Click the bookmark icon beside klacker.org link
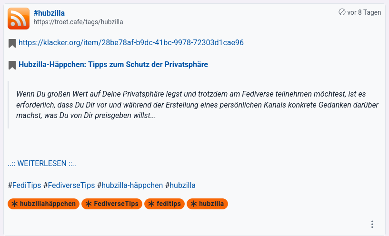The image size is (389, 236). coord(12,43)
